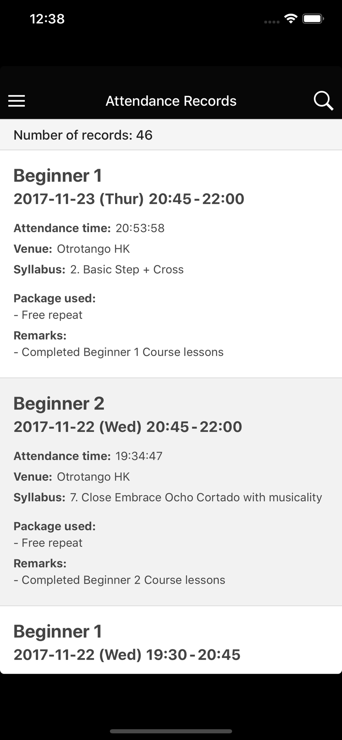Tap the Wi-Fi status icon

point(291,18)
